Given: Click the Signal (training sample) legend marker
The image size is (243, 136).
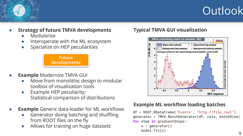Looking at the screenshot, I should (192, 45).
